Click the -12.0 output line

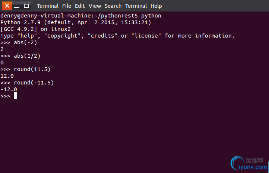pyautogui.click(x=9, y=89)
